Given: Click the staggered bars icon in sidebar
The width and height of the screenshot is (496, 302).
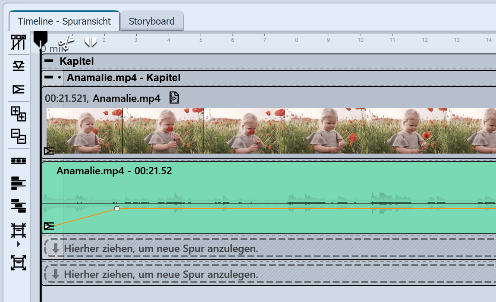Looking at the screenshot, I should click(18, 205).
